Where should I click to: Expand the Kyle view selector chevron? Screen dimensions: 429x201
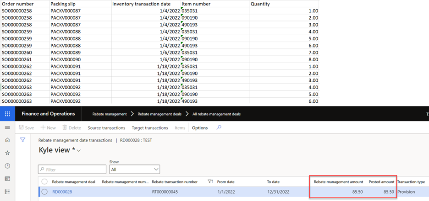tap(79, 150)
